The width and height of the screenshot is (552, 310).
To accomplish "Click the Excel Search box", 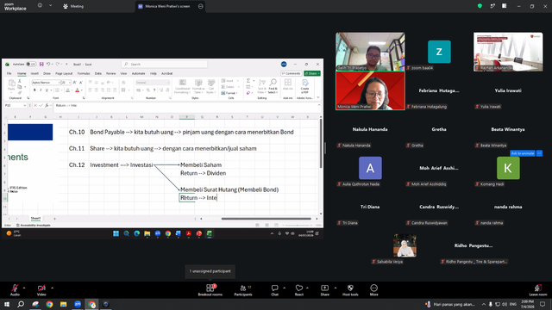I will coord(165,65).
